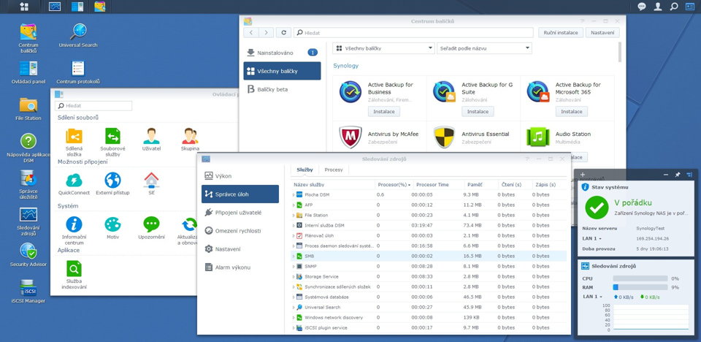This screenshot has width=701, height=342.
Task: Go back in package center
Action: 251,33
